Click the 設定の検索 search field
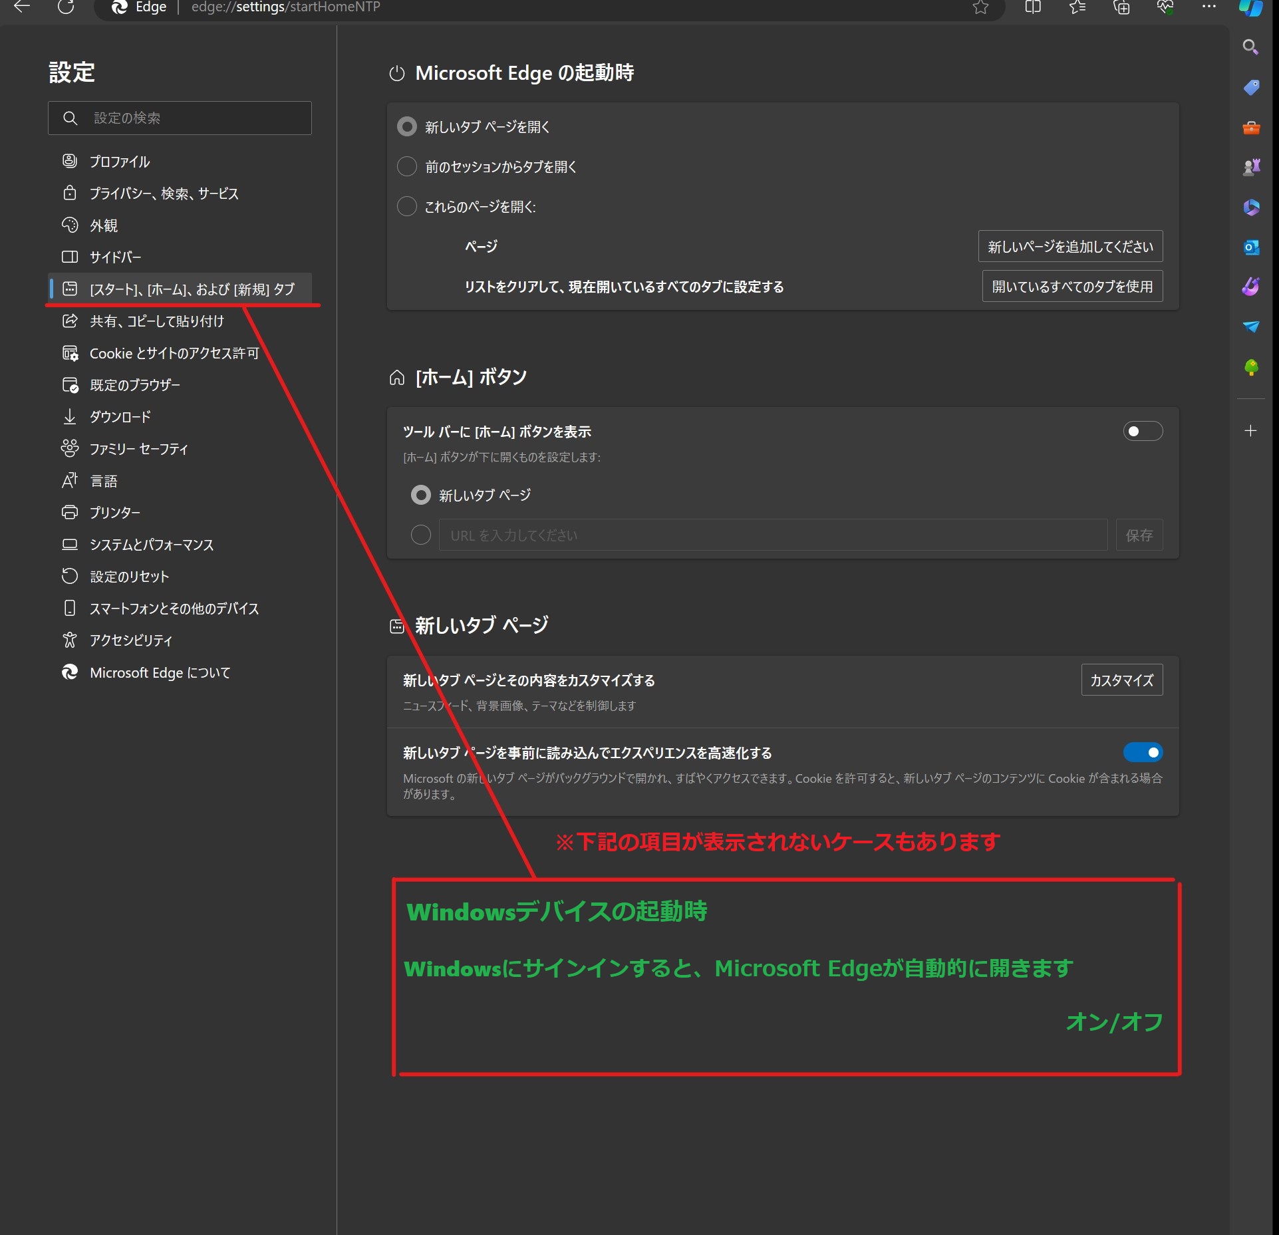 pos(180,118)
